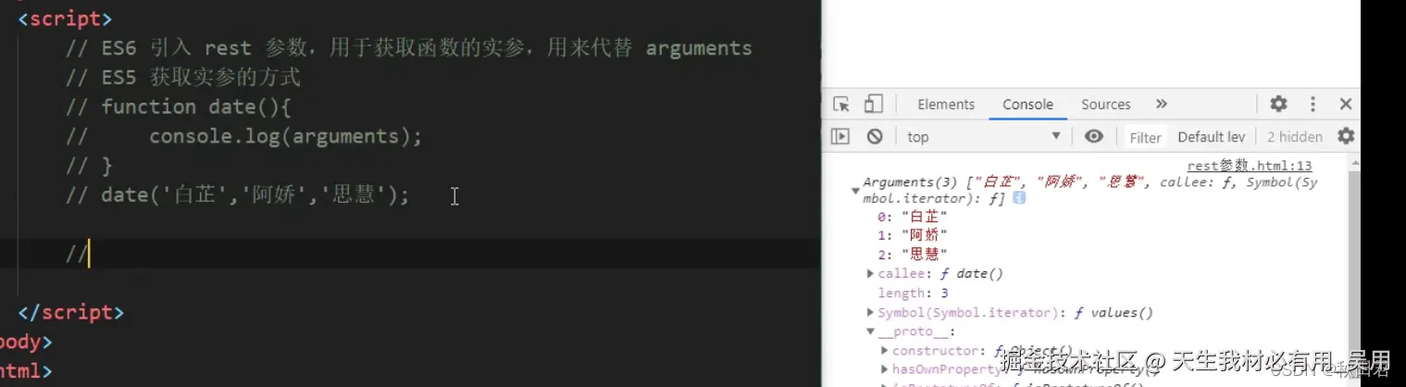Activate the inspect element picker icon
Viewport: 1406px width, 387px height.
(840, 104)
